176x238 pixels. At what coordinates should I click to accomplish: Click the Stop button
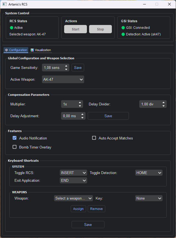(x=100, y=29)
